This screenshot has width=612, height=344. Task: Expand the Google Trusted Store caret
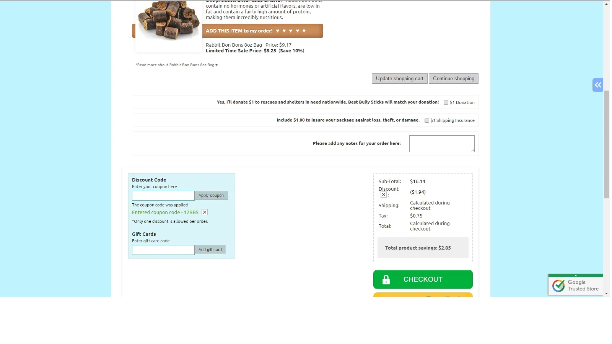(576, 276)
